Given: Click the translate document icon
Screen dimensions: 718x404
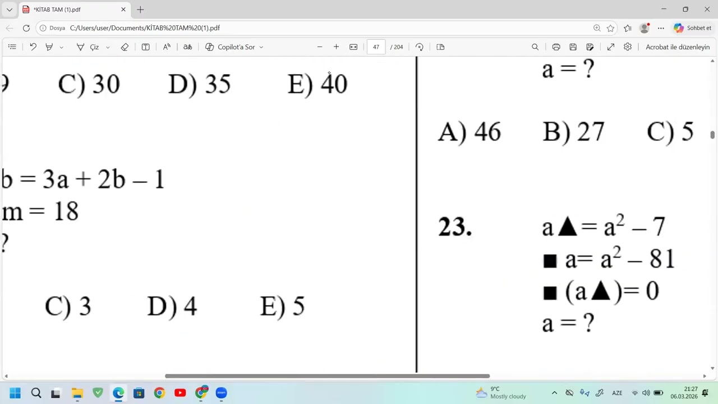Looking at the screenshot, I should [x=188, y=47].
